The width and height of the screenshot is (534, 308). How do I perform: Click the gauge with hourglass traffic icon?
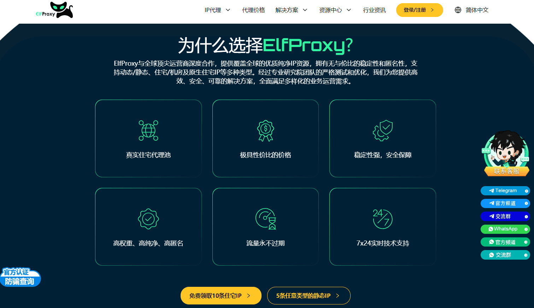(x=265, y=219)
